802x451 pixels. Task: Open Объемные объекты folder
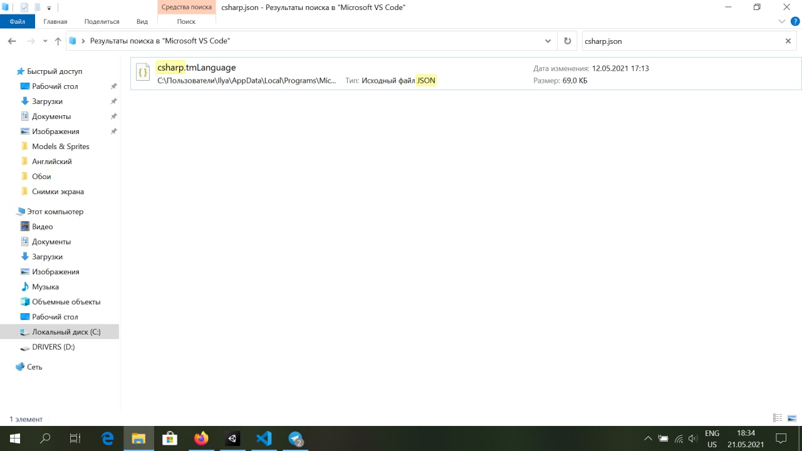point(66,302)
